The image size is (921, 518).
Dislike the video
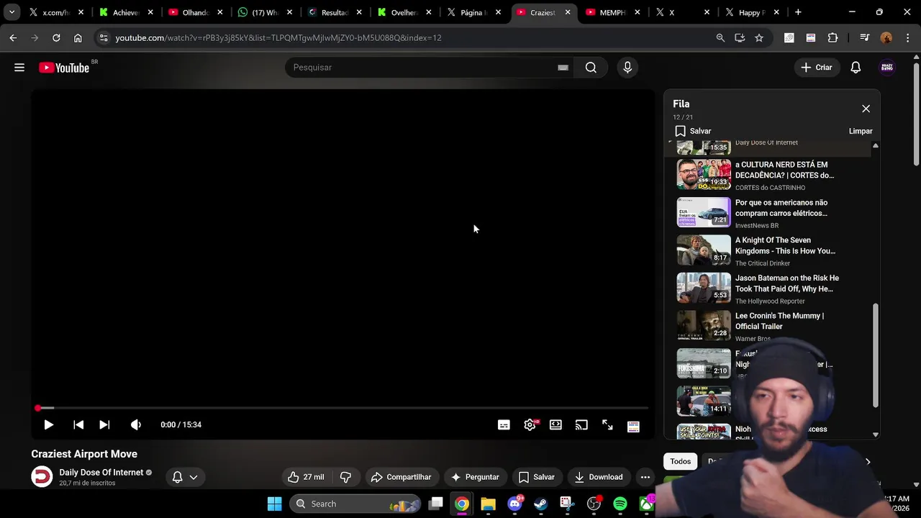pyautogui.click(x=345, y=477)
